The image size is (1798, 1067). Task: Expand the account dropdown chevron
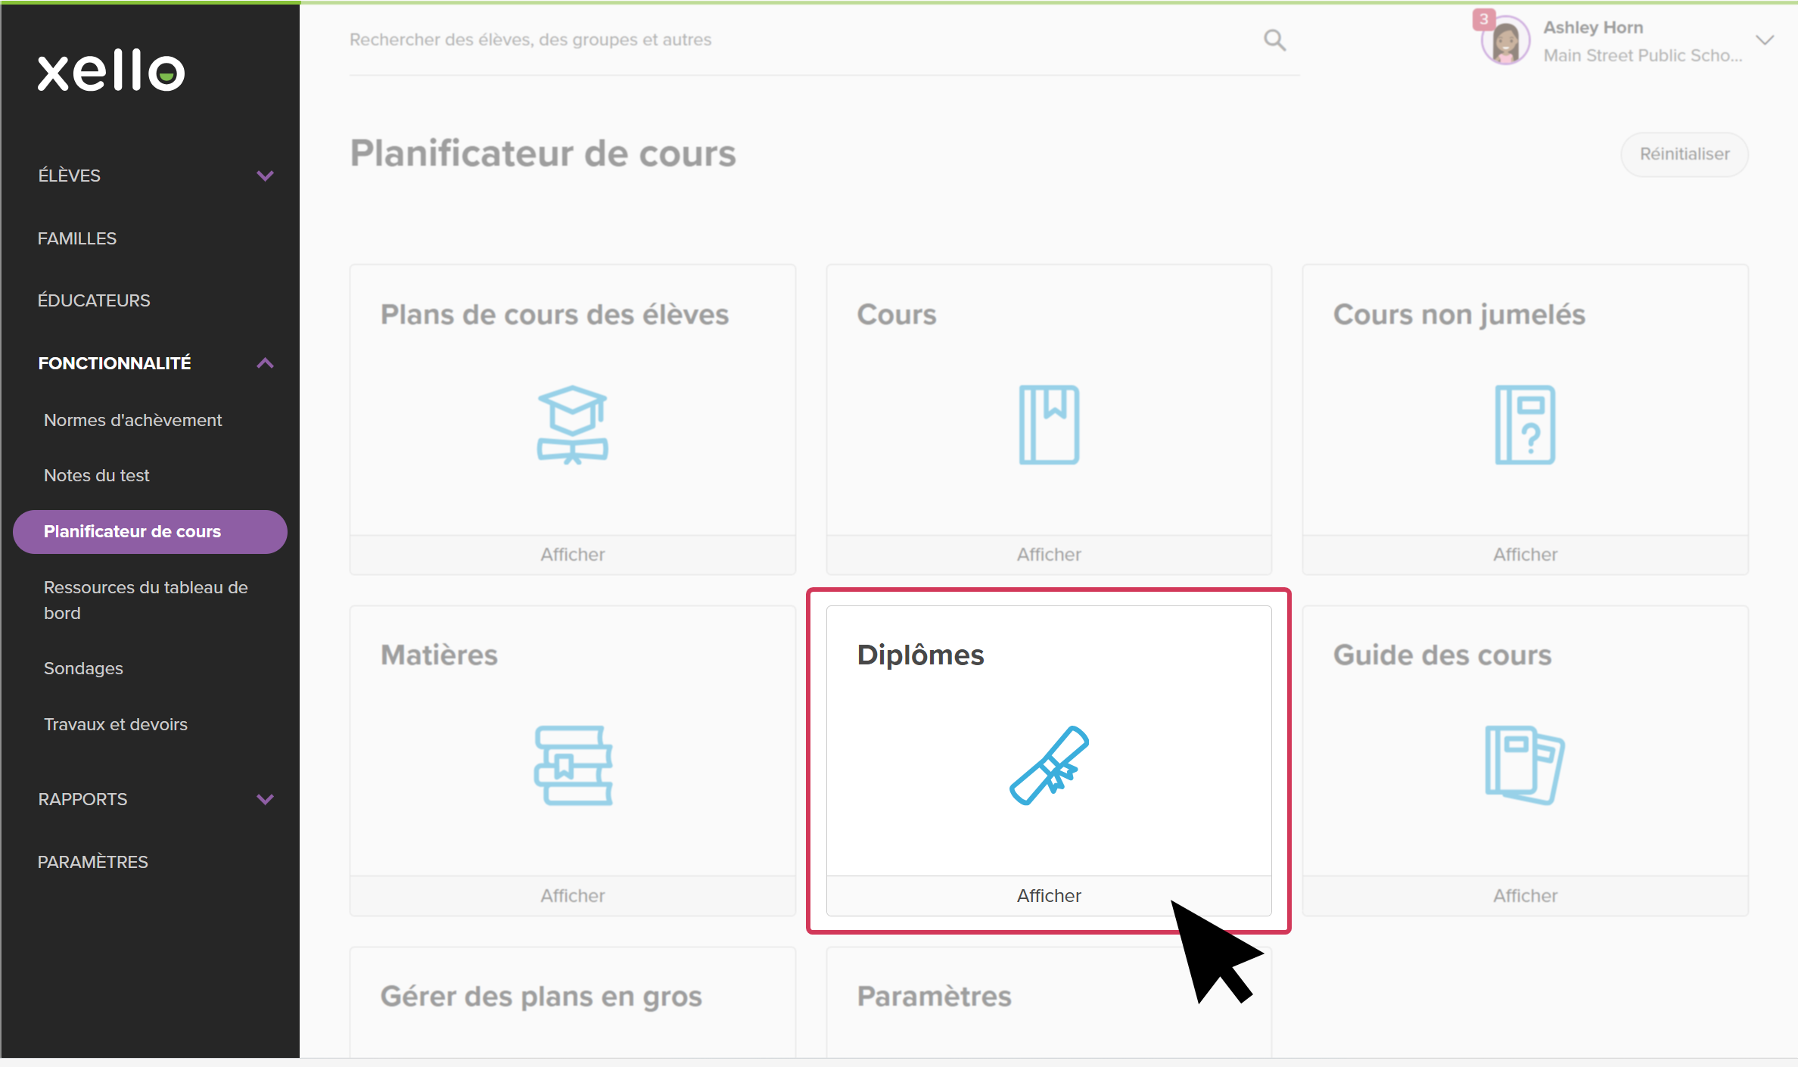click(1765, 40)
